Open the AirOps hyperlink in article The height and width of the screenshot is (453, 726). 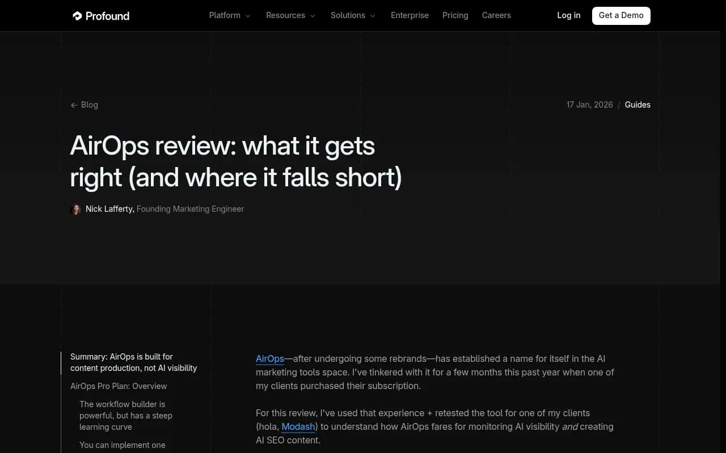click(270, 358)
